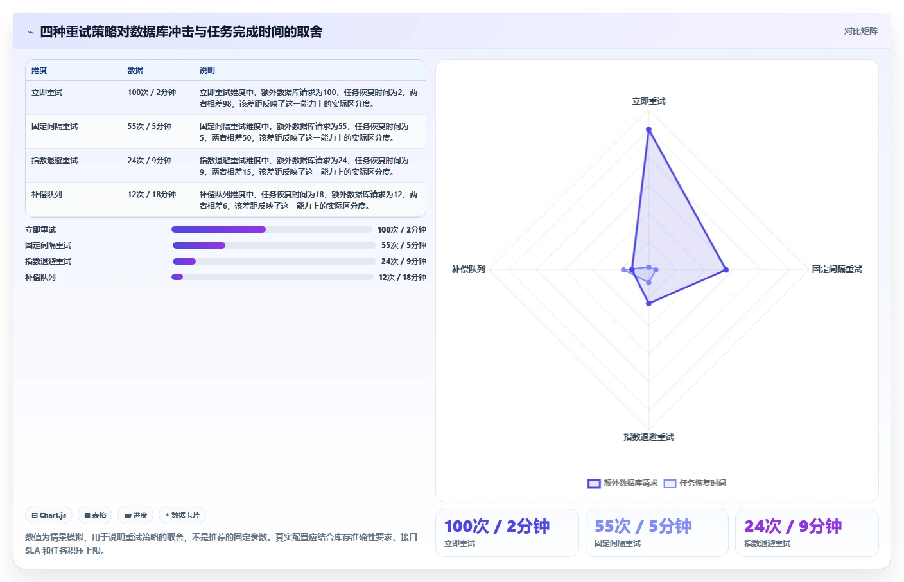The width and height of the screenshot is (904, 582).
Task: Open the 100次 / 2分钟 stat card
Action: [507, 533]
